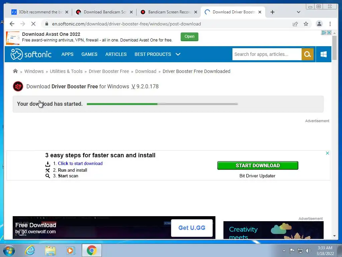Bookmark this page with the star
The image size is (342, 257).
coord(306,24)
